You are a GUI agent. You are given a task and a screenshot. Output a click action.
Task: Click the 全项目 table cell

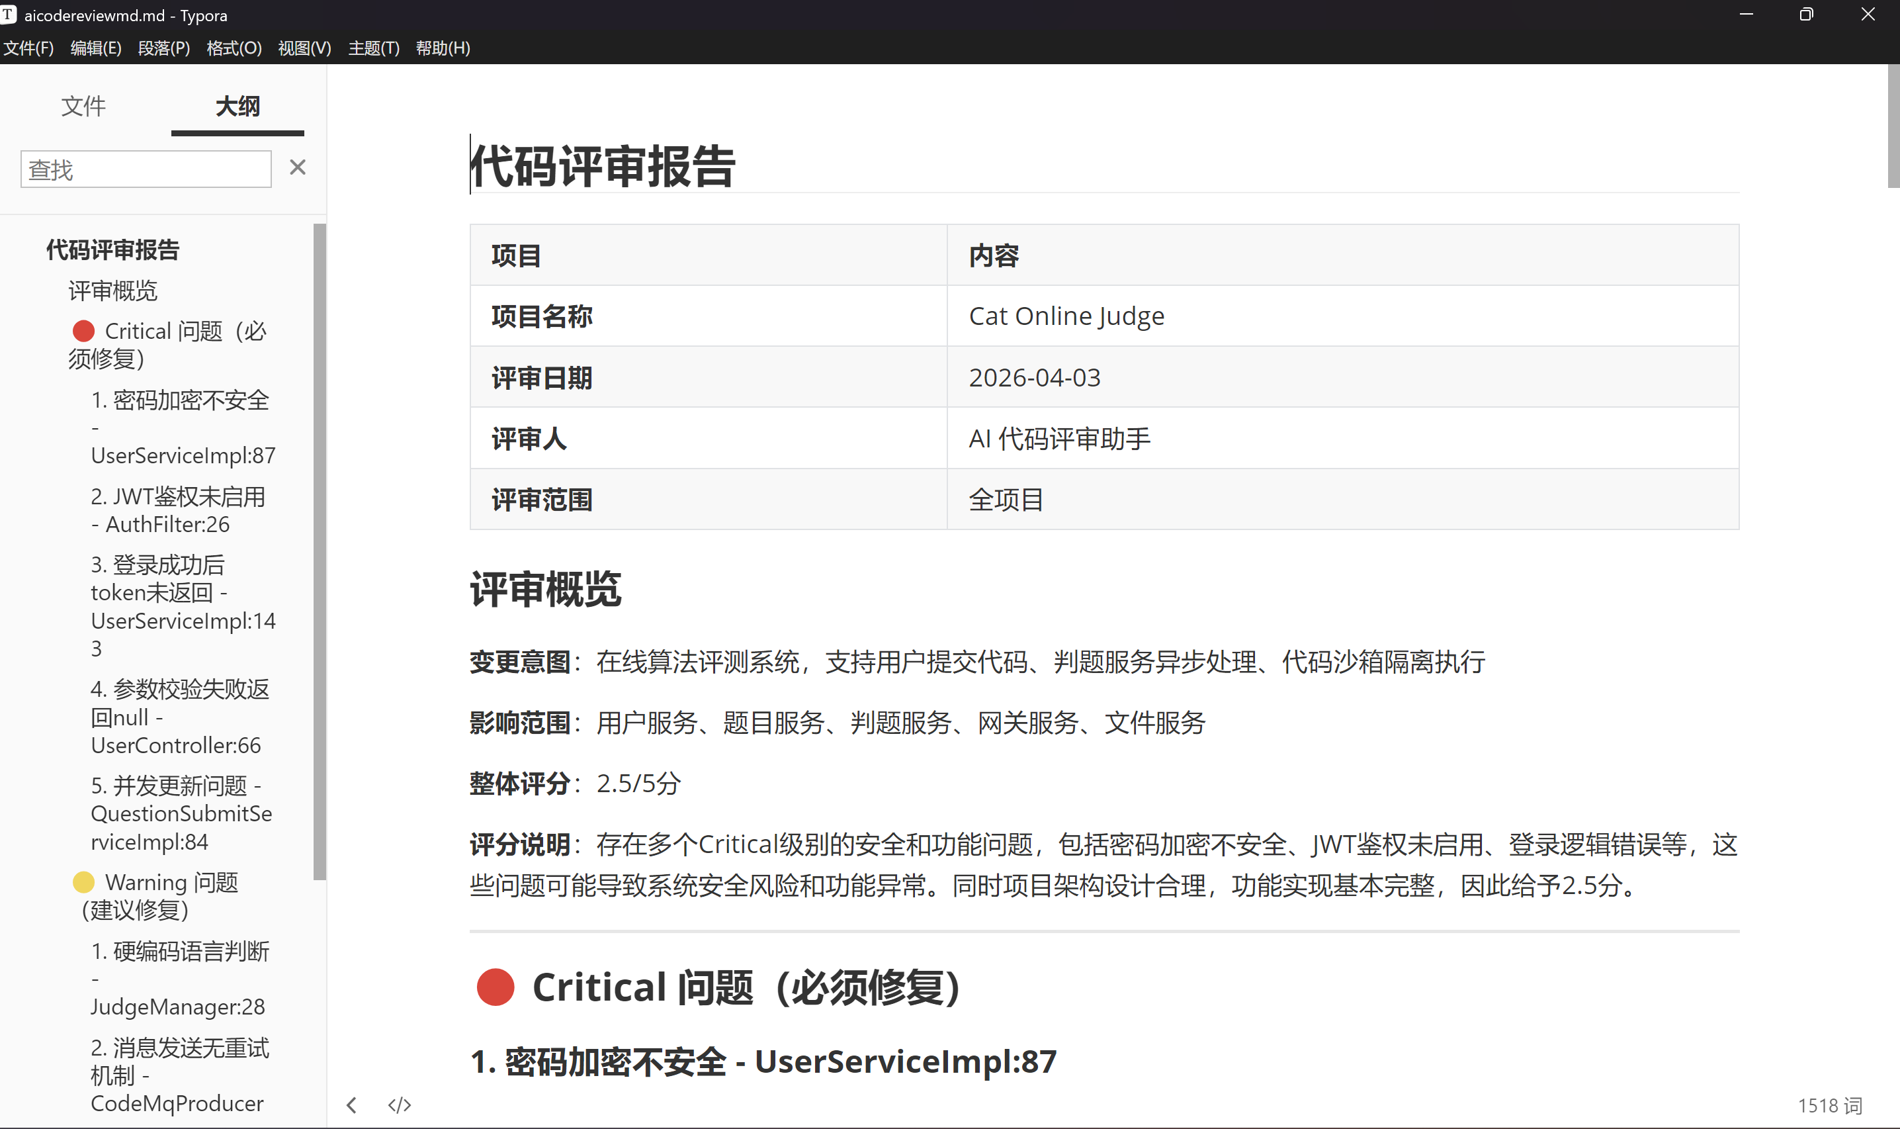pyautogui.click(x=1343, y=499)
